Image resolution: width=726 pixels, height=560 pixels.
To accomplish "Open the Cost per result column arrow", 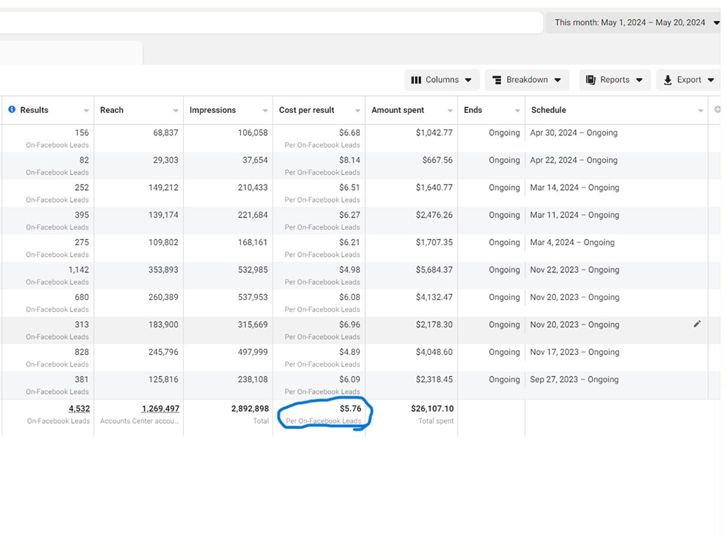I will [x=358, y=111].
